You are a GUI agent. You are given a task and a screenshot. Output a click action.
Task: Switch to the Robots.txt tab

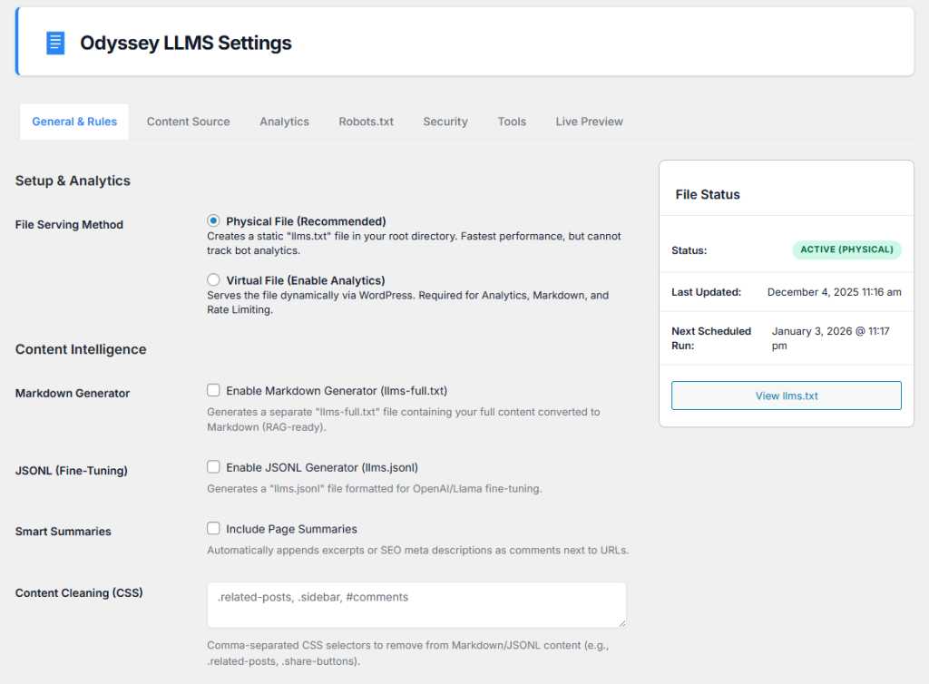pyautogui.click(x=366, y=121)
